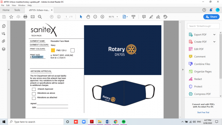The image size is (222, 125).
Task: Open the Window menu
Action: [x=22, y=5]
